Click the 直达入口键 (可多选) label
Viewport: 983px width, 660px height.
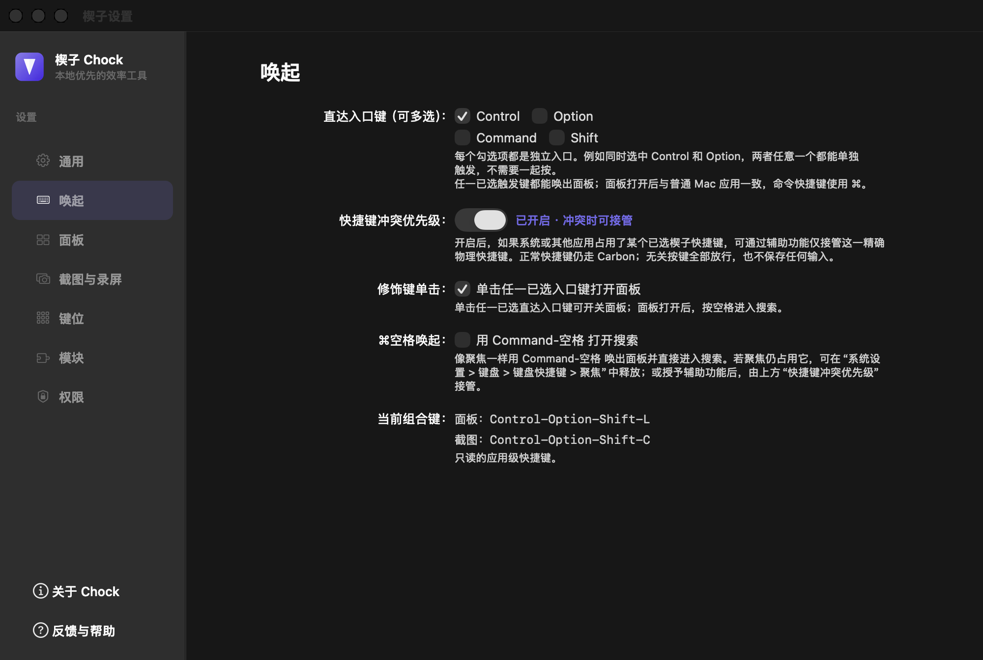coord(384,116)
